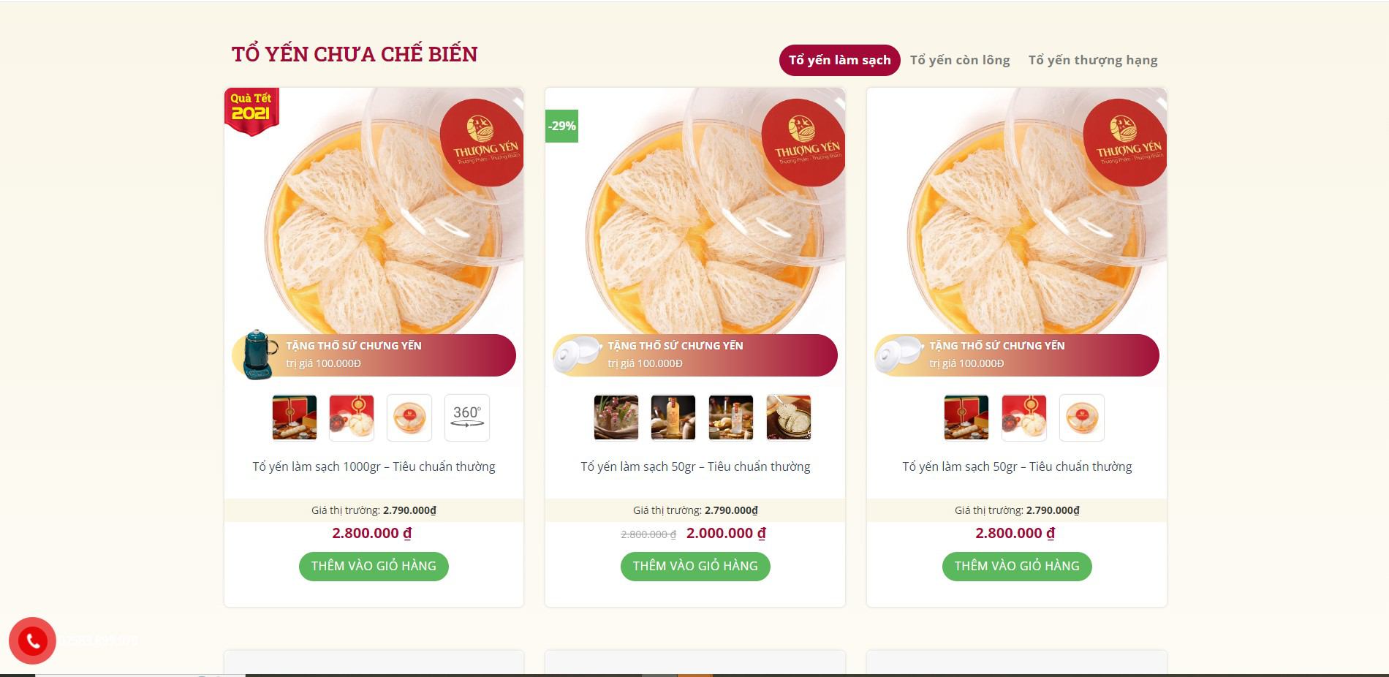Select the last thumbnail of the third product
Image resolution: width=1389 pixels, height=677 pixels.
coord(1082,418)
